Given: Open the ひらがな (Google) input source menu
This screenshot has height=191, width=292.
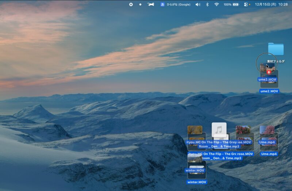Looking at the screenshot, I should (x=178, y=4).
